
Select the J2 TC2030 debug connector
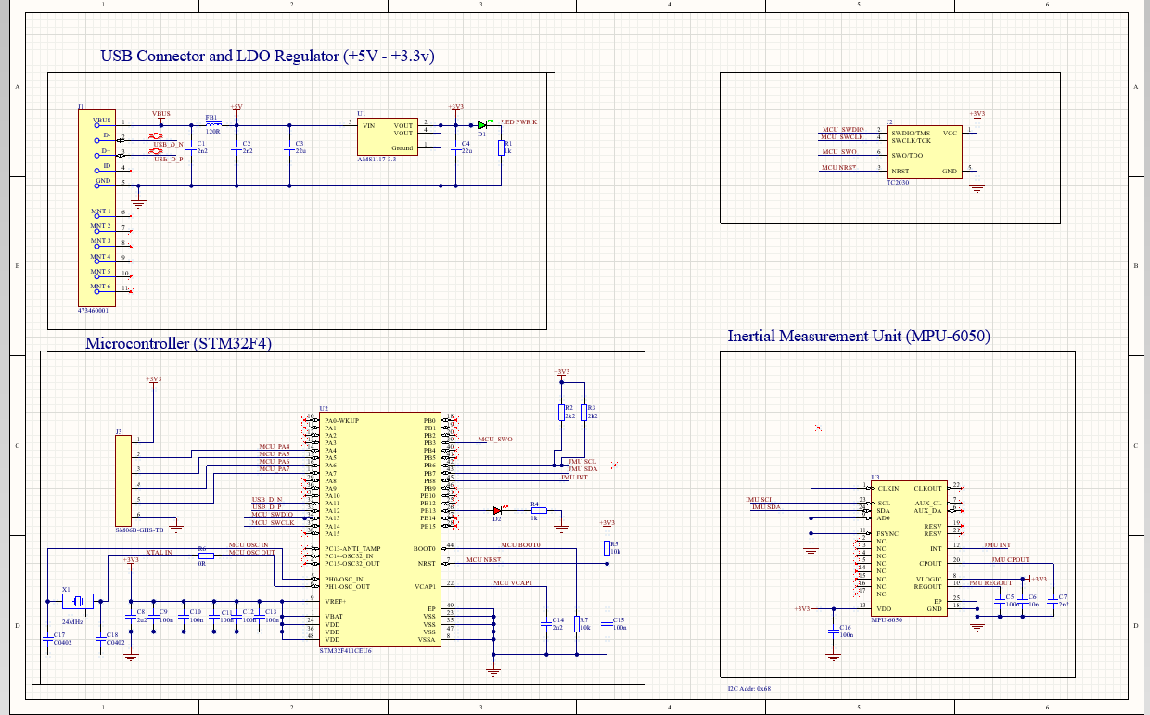924,153
